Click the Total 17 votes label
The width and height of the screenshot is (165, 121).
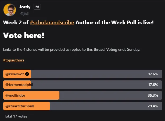[x=16, y=116]
